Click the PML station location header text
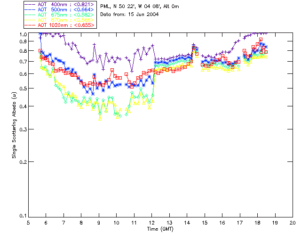 pos(140,7)
